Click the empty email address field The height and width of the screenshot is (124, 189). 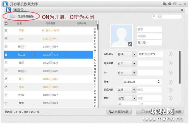(151, 63)
